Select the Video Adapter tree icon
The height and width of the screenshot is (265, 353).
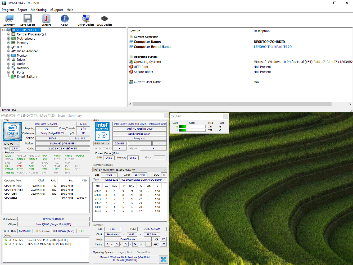(13, 51)
